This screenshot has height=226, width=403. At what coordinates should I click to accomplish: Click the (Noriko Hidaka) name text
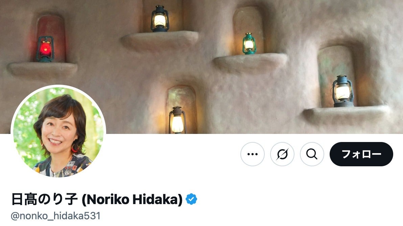(132, 199)
